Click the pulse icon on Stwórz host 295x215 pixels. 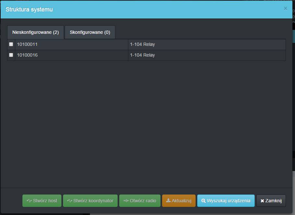coord(29,201)
